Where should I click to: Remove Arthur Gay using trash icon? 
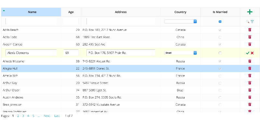(250, 83)
